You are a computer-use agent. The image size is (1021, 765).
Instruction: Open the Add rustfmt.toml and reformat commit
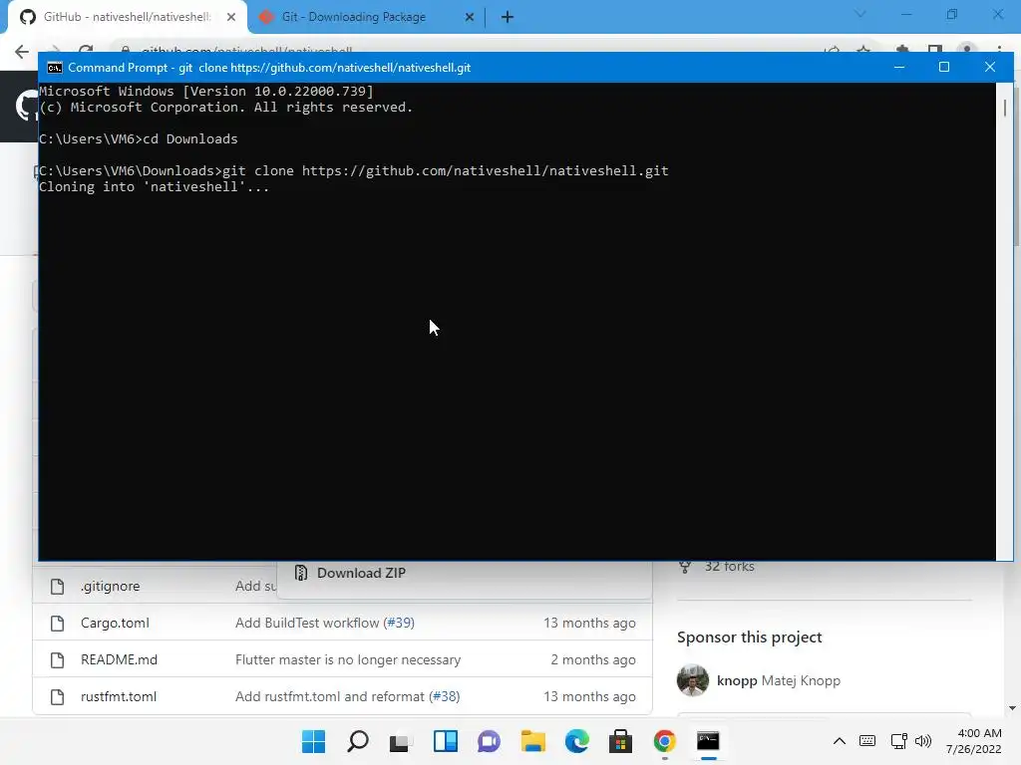[x=329, y=696]
